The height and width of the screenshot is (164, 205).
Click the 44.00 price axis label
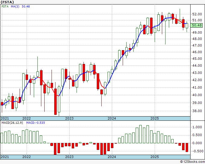pyautogui.click(x=197, y=65)
